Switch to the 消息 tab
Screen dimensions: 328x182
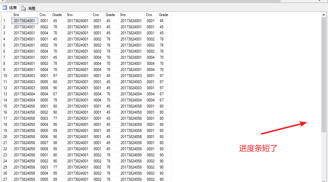click(x=29, y=8)
